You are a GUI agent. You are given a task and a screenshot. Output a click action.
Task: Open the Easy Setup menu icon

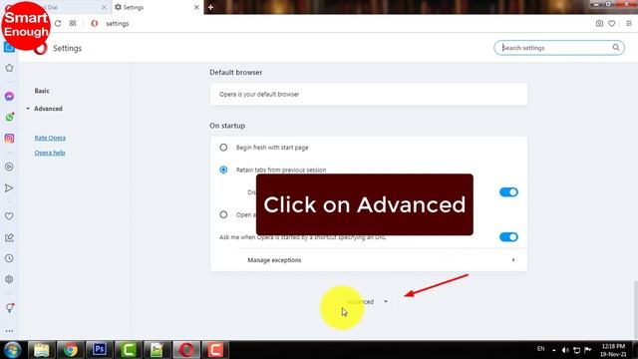[629, 24]
